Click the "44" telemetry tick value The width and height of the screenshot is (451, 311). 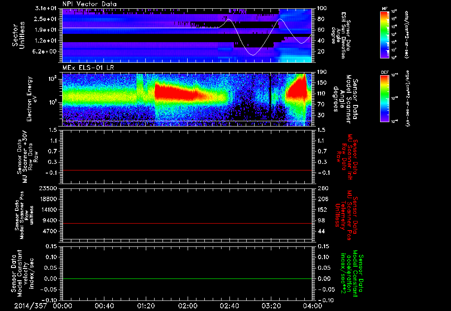[x=321, y=231]
